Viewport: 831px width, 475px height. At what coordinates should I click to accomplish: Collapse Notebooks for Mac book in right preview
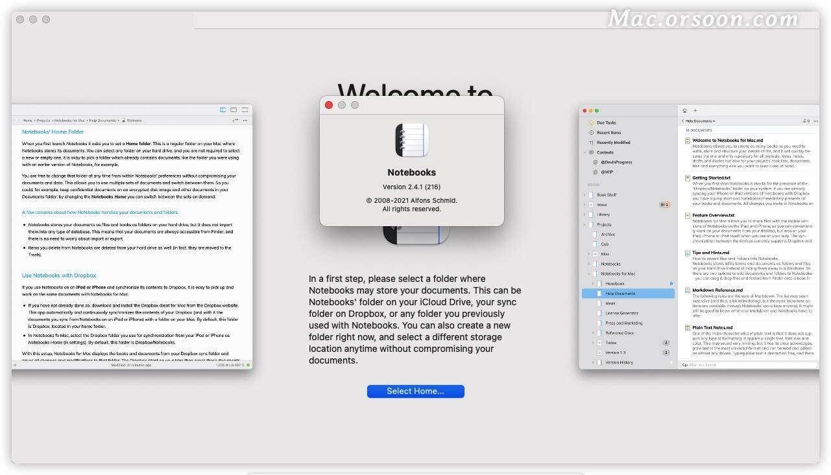[x=589, y=274]
